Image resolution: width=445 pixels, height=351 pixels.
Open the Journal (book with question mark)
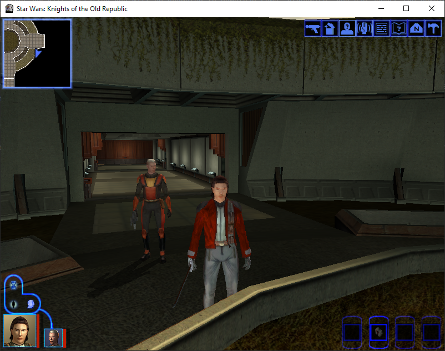click(399, 28)
